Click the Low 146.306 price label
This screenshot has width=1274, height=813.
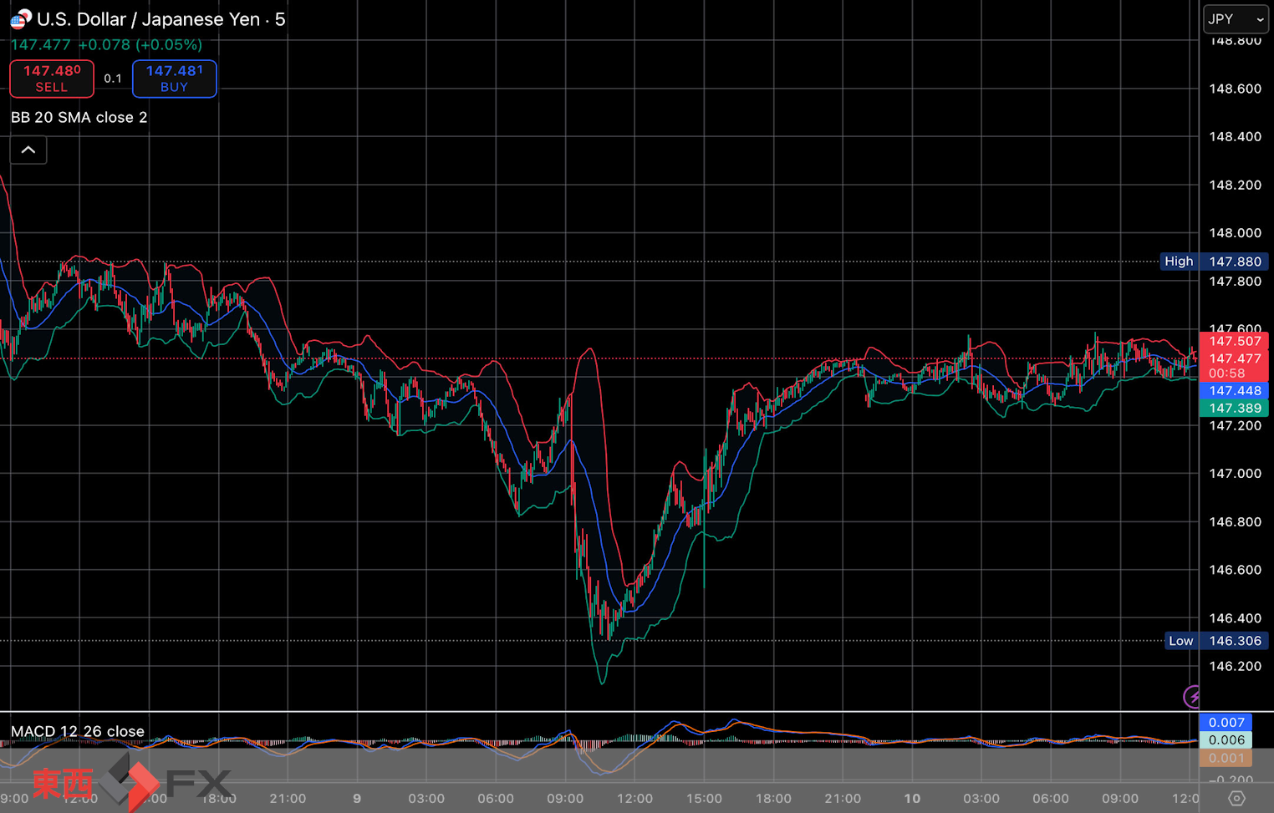(x=1216, y=641)
